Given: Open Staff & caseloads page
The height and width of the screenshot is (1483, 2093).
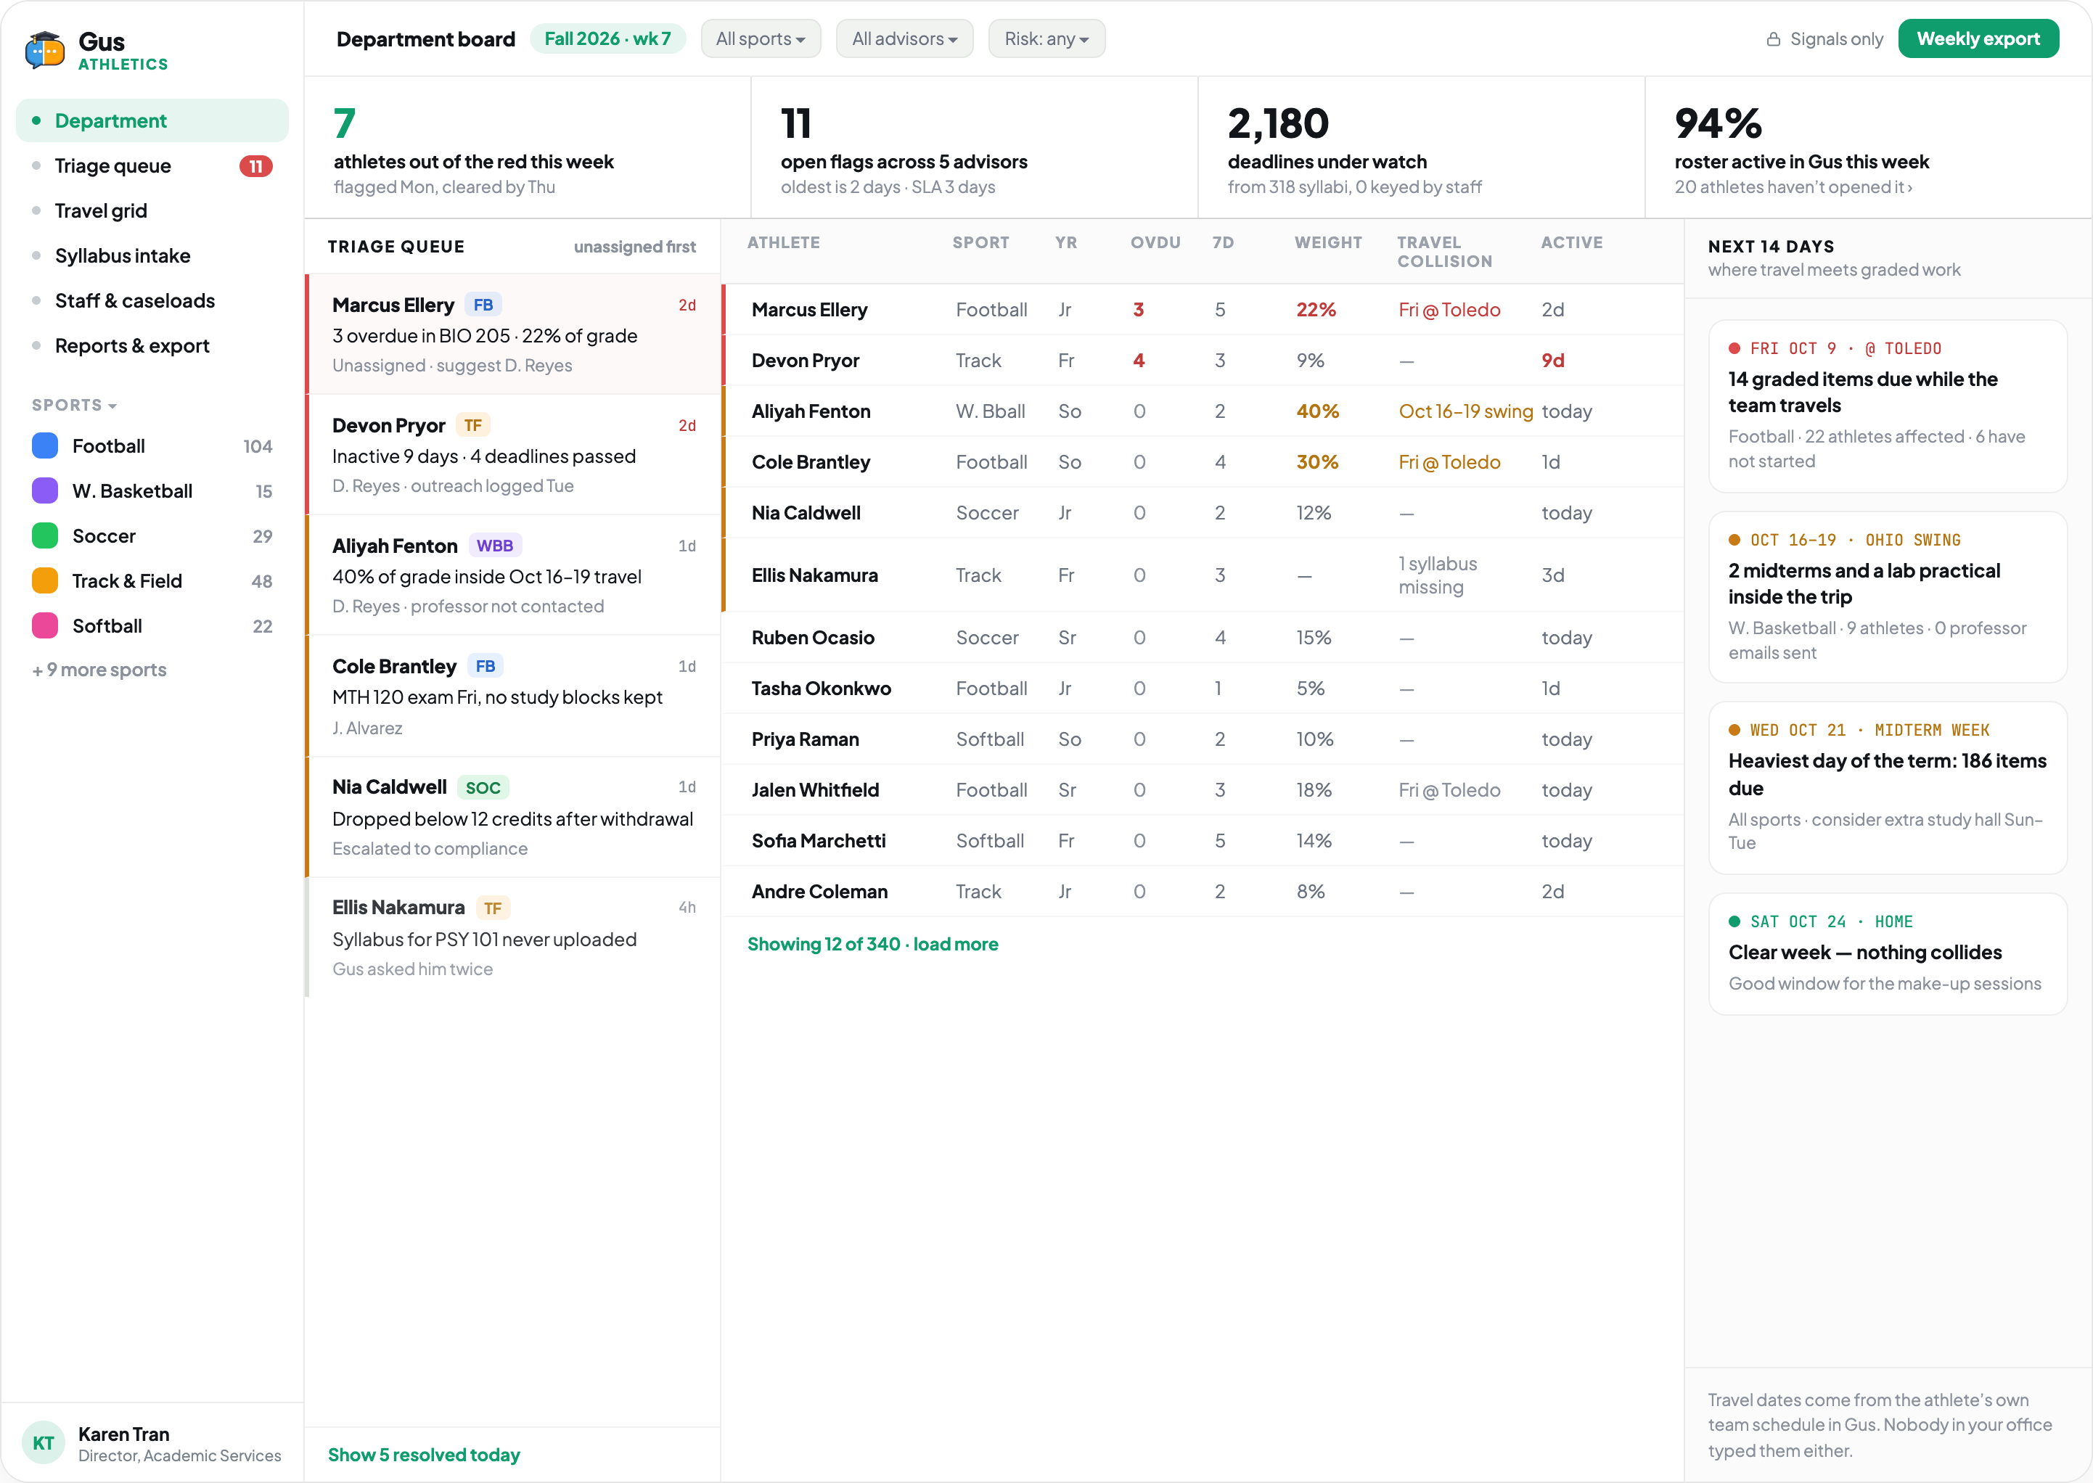Looking at the screenshot, I should pyautogui.click(x=152, y=300).
